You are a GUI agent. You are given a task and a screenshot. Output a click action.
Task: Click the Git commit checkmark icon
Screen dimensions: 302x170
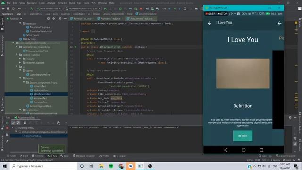[x=175, y=8]
